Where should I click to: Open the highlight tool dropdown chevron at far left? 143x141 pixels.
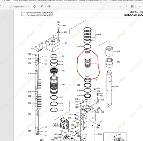point(4,6)
